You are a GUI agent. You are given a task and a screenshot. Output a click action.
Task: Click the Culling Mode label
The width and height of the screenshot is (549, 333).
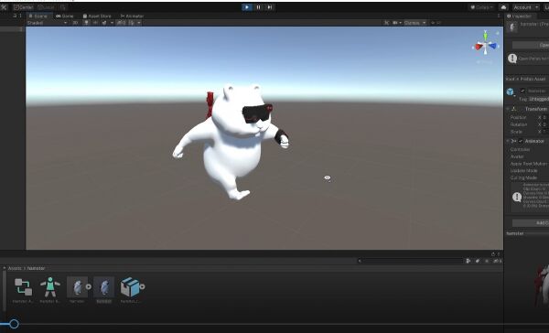click(523, 177)
